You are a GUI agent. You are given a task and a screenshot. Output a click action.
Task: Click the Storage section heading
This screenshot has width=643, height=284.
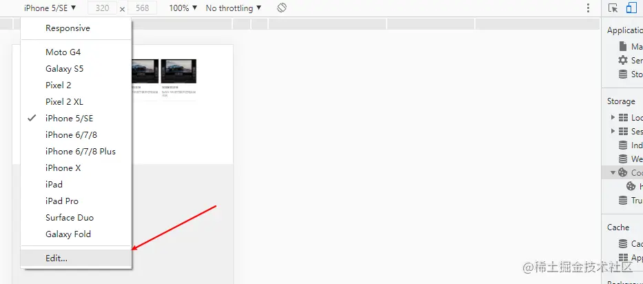coord(621,101)
